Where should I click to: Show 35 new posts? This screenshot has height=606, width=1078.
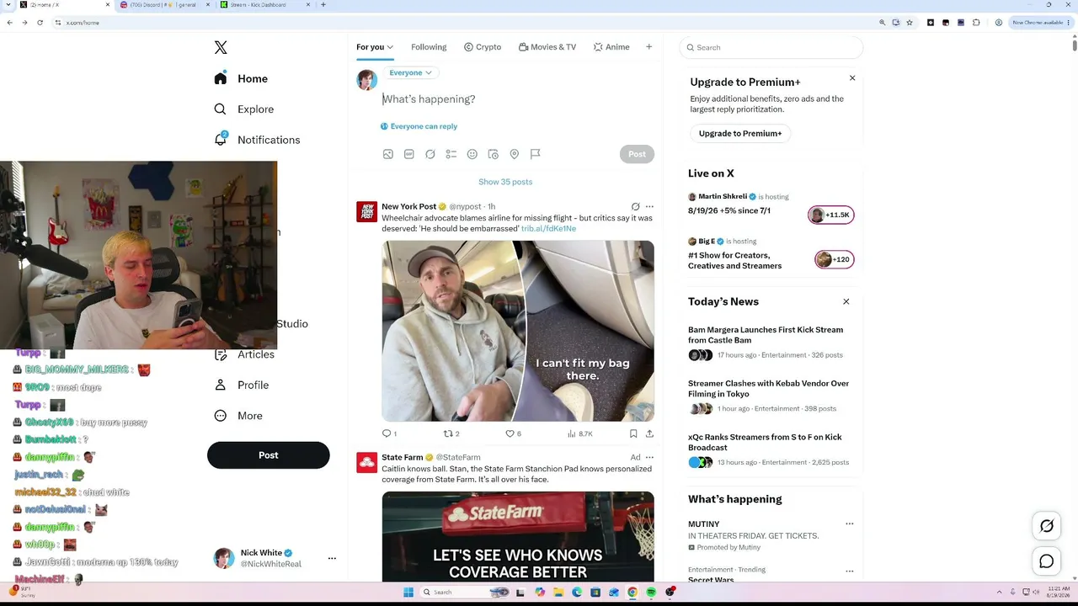(x=505, y=182)
